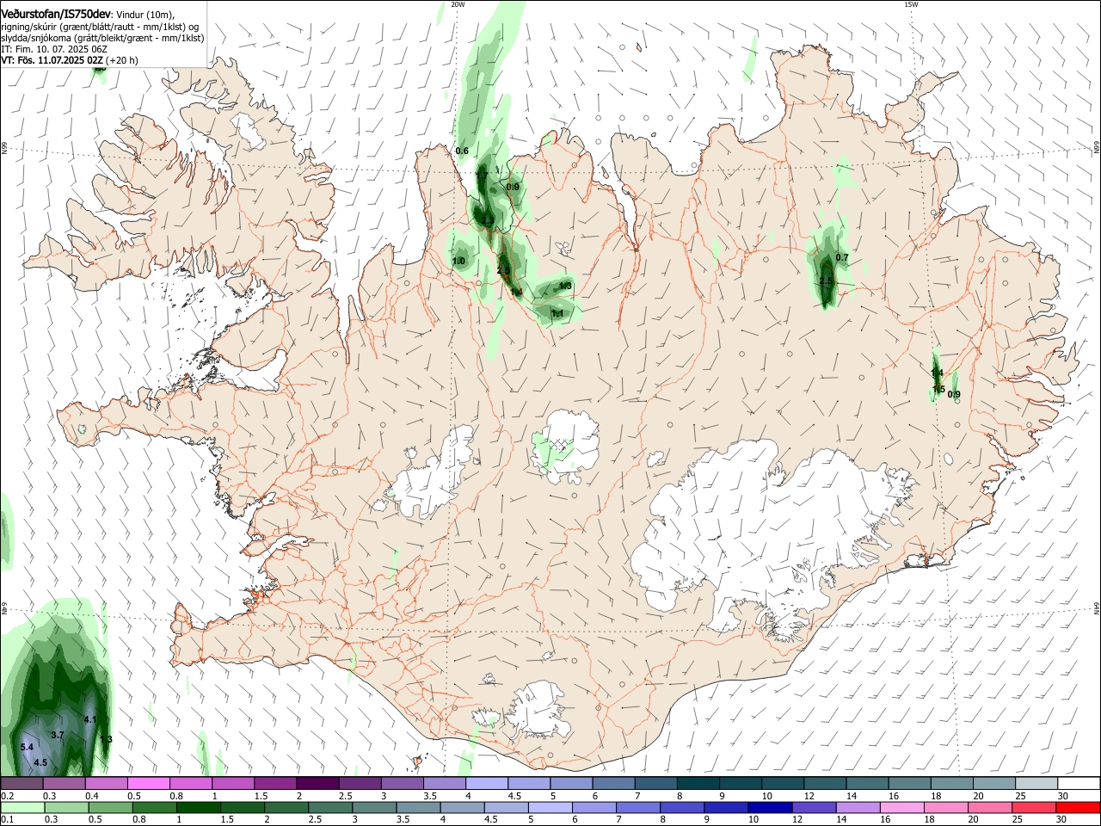
Task: Click the 0.6 precipitation value on the map
Action: click(x=462, y=151)
